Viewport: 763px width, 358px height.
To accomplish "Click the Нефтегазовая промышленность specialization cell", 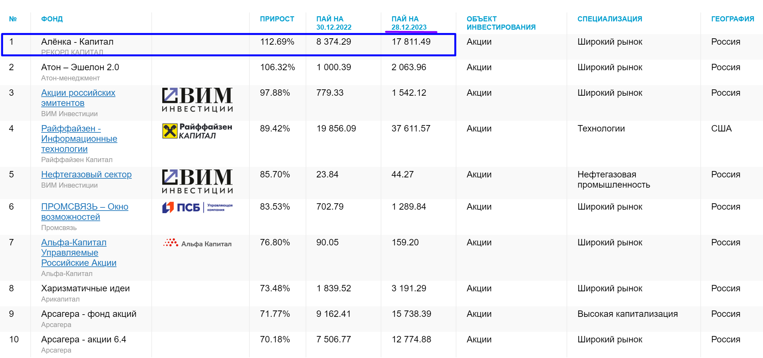I will point(614,180).
